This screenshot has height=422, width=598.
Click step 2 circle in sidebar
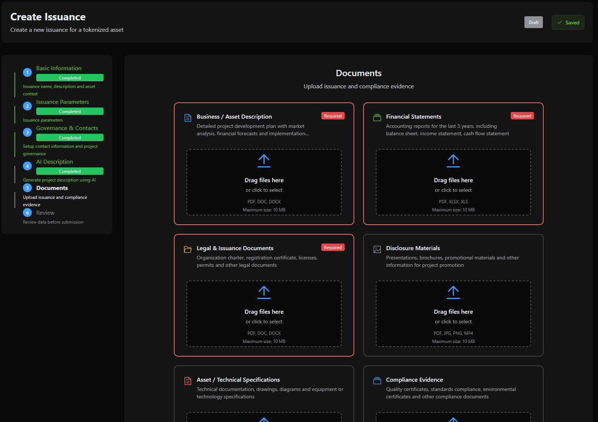click(27, 106)
